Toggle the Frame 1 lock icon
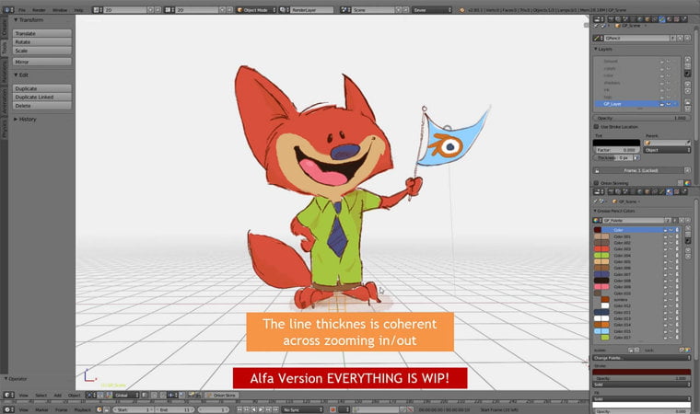Image resolution: width=700 pixels, height=414 pixels. 597,171
